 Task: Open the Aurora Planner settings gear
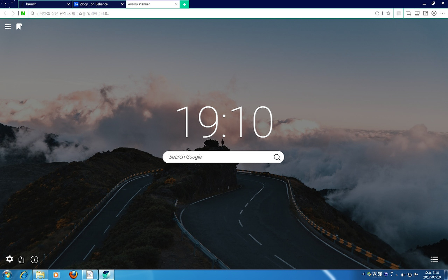point(9,259)
